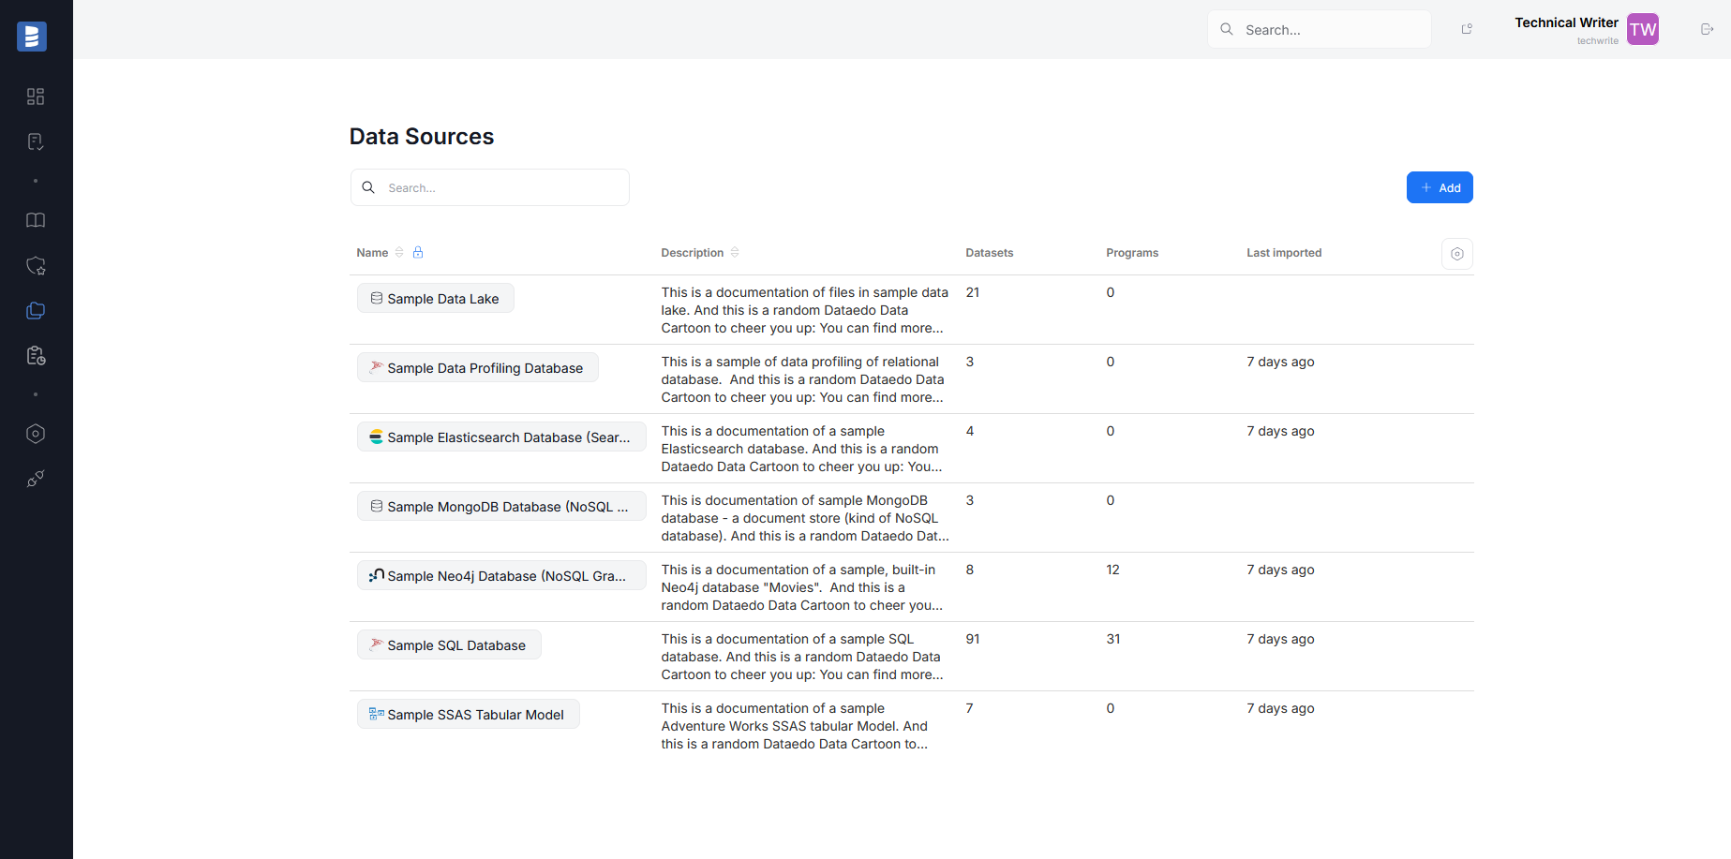1731x859 pixels.
Task: Open the clipboard with clock sidebar icon
Action: (36, 356)
